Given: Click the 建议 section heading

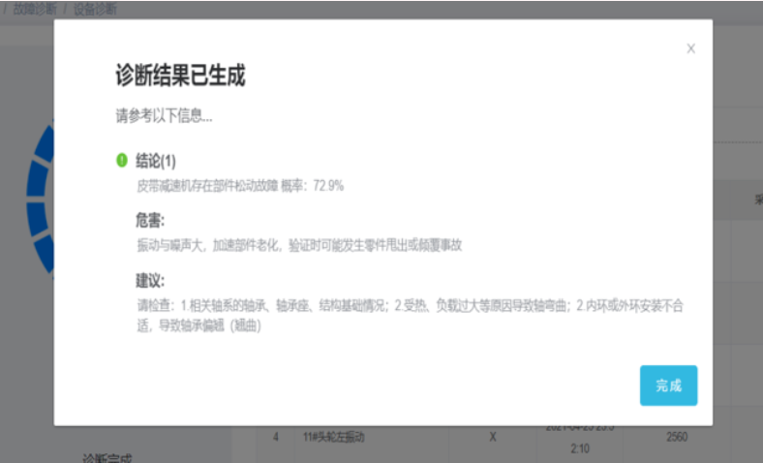Looking at the screenshot, I should click(150, 281).
